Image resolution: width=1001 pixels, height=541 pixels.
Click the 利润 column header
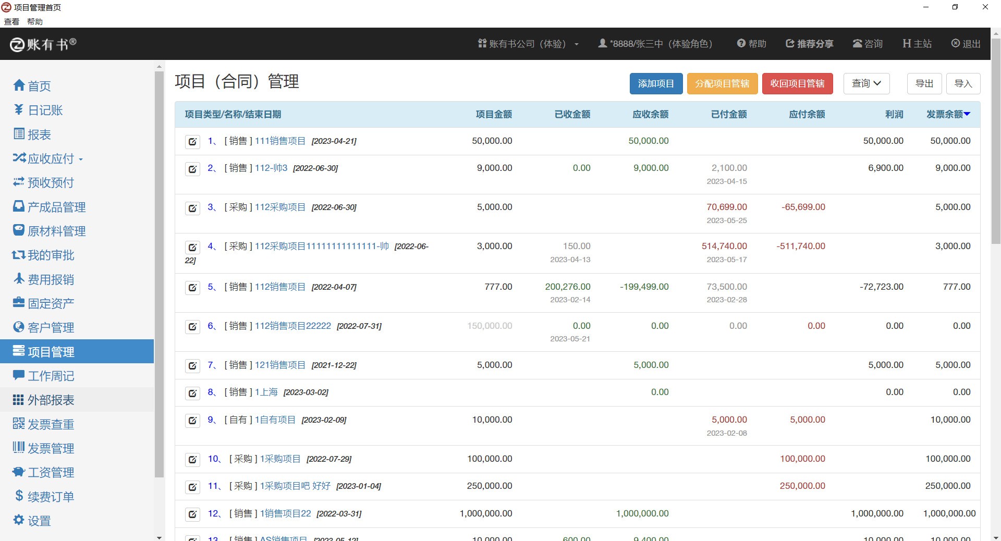click(894, 114)
